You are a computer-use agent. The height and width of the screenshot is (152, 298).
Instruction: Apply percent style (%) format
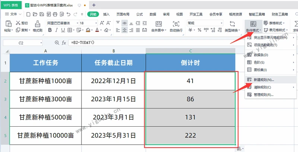199,30
